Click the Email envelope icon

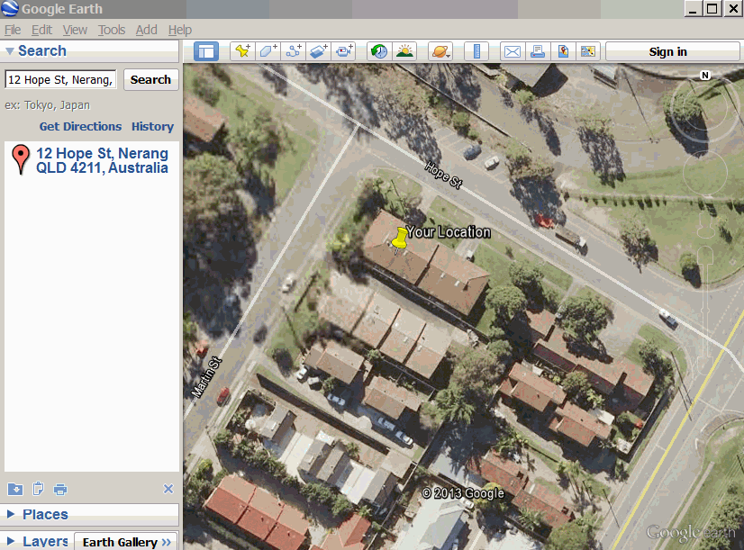(x=512, y=51)
